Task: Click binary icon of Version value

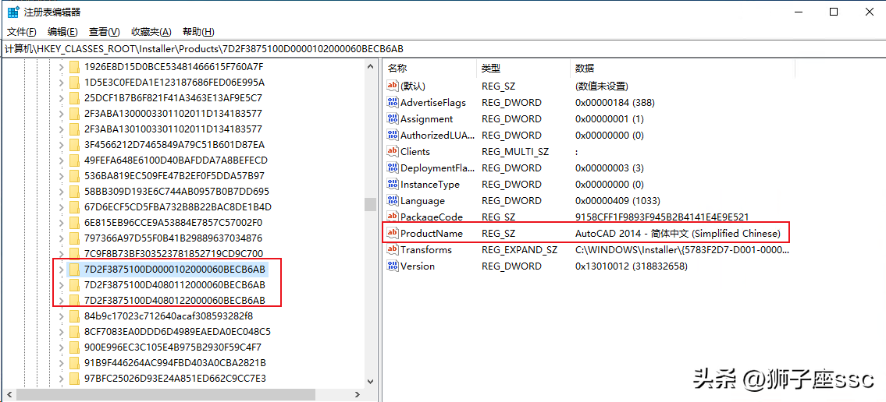Action: (393, 266)
